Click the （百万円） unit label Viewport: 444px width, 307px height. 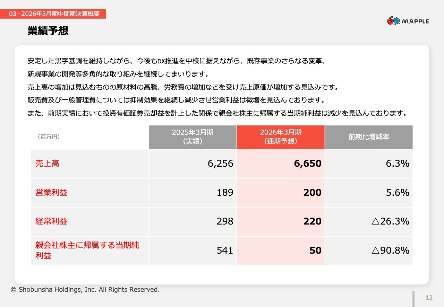49,137
